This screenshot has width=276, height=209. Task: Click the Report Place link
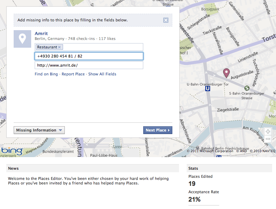click(73, 74)
